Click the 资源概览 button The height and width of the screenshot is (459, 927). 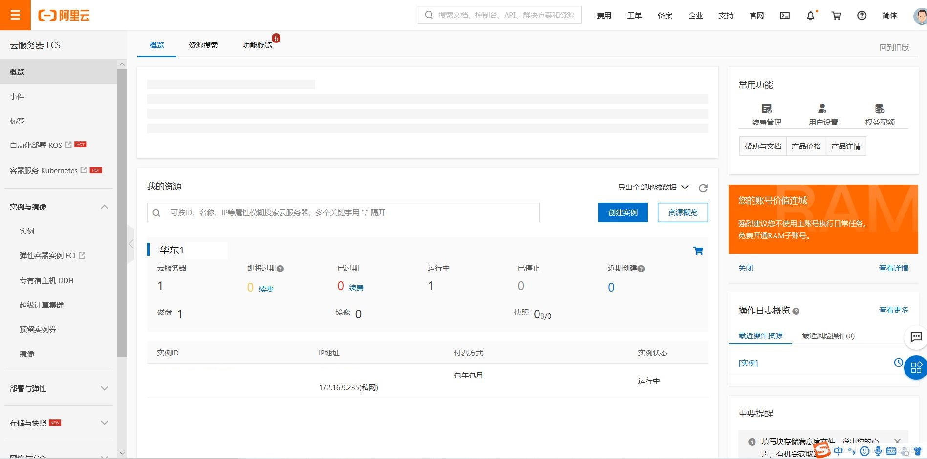point(683,212)
